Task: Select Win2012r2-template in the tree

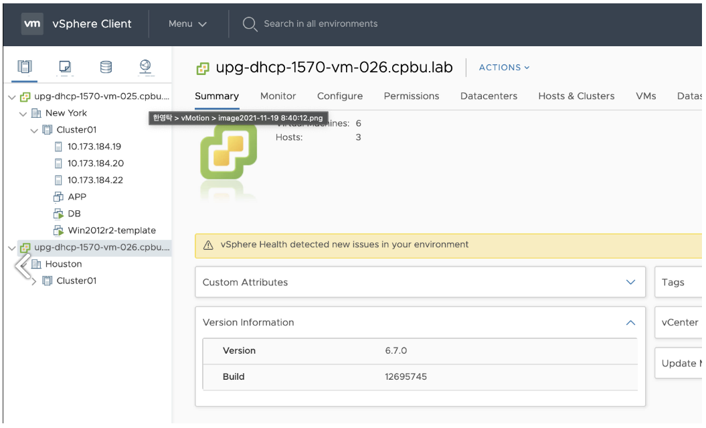Action: [112, 230]
